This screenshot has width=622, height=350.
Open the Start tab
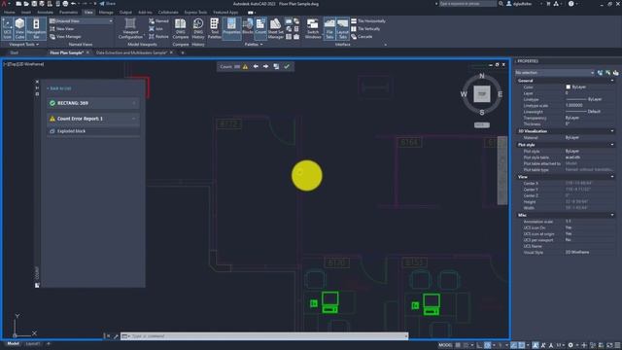tap(15, 52)
